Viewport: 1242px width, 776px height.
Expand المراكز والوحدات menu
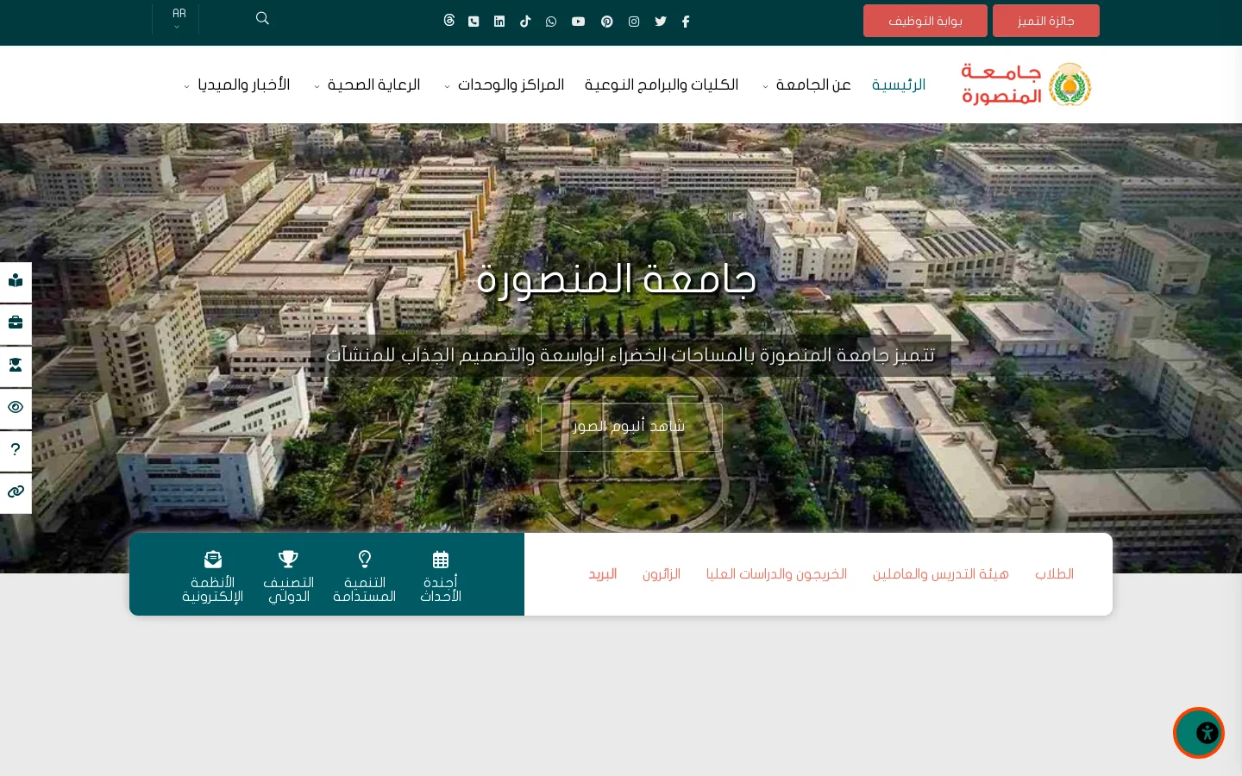click(505, 84)
